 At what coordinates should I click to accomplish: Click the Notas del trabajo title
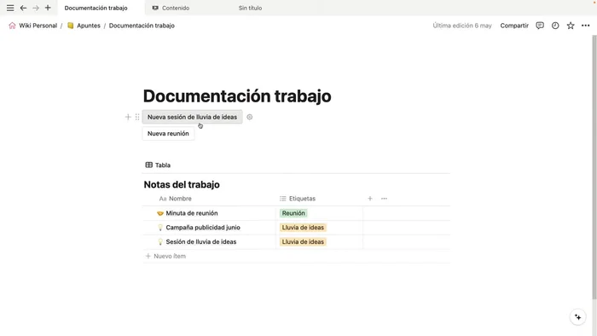182,184
